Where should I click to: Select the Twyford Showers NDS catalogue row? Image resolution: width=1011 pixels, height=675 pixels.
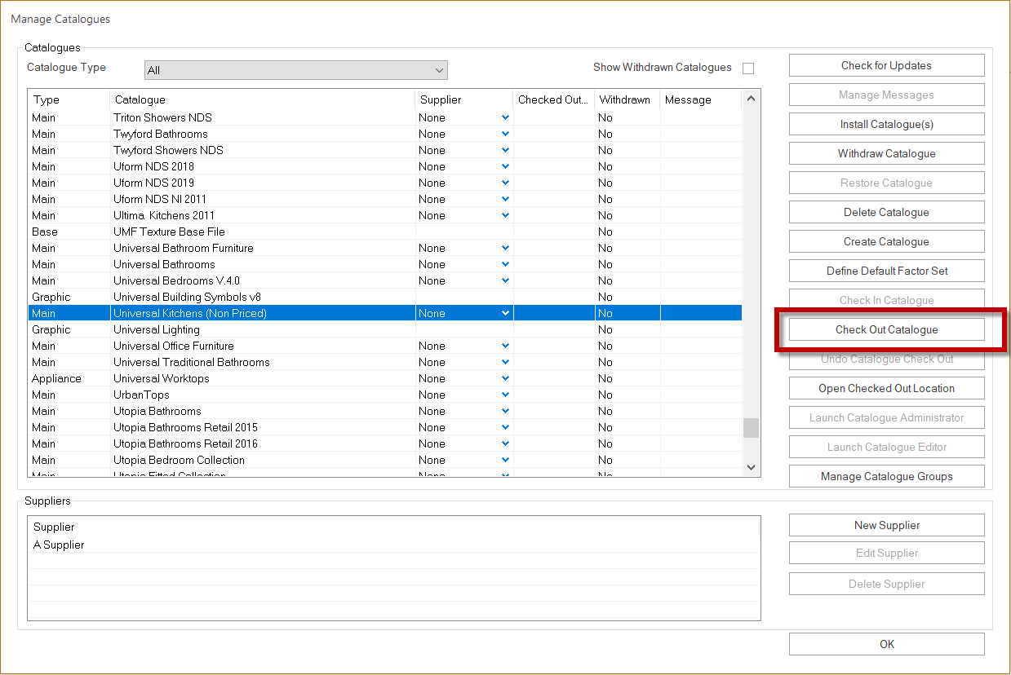[385, 150]
